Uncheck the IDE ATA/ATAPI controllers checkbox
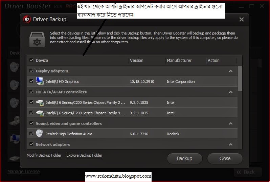The width and height of the screenshot is (270, 182). pyautogui.click(x=31, y=92)
